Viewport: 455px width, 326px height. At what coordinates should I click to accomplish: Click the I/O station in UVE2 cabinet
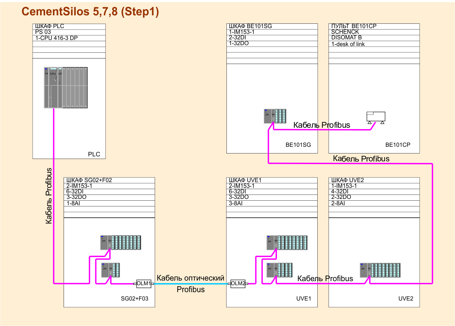(x=380, y=270)
